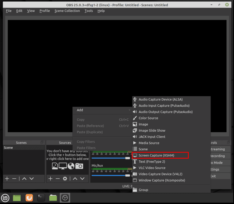Add a new source with the plus icon
The width and height of the screenshot is (234, 204).
[x=50, y=179]
